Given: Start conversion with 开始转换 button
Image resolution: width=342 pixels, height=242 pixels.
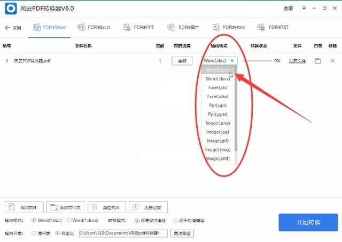Looking at the screenshot, I should [x=308, y=222].
